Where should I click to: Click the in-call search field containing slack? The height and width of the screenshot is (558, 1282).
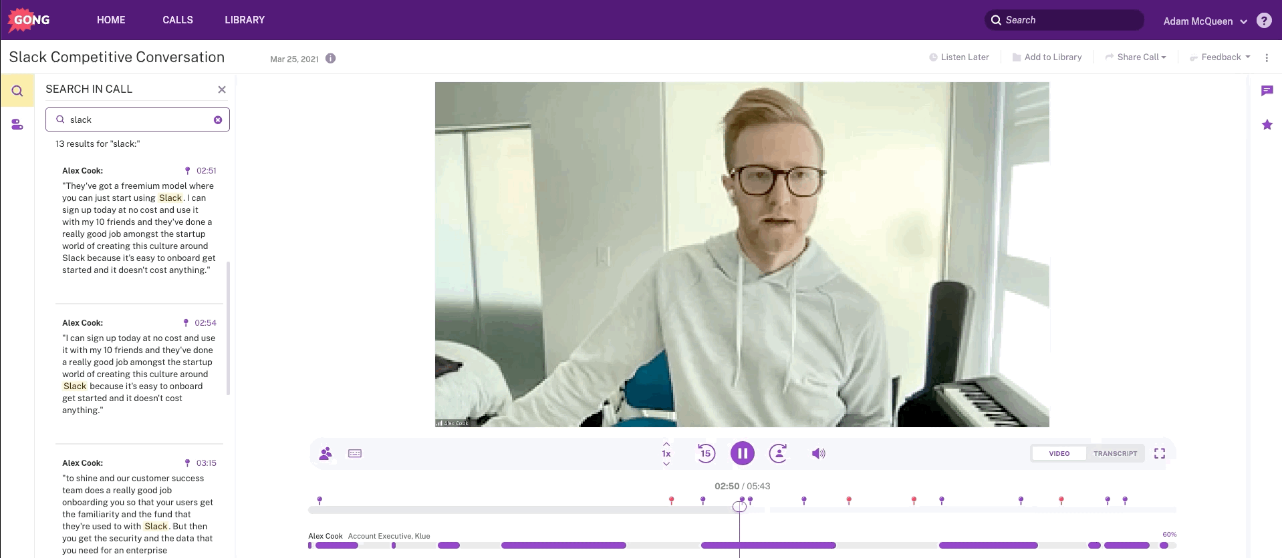138,119
